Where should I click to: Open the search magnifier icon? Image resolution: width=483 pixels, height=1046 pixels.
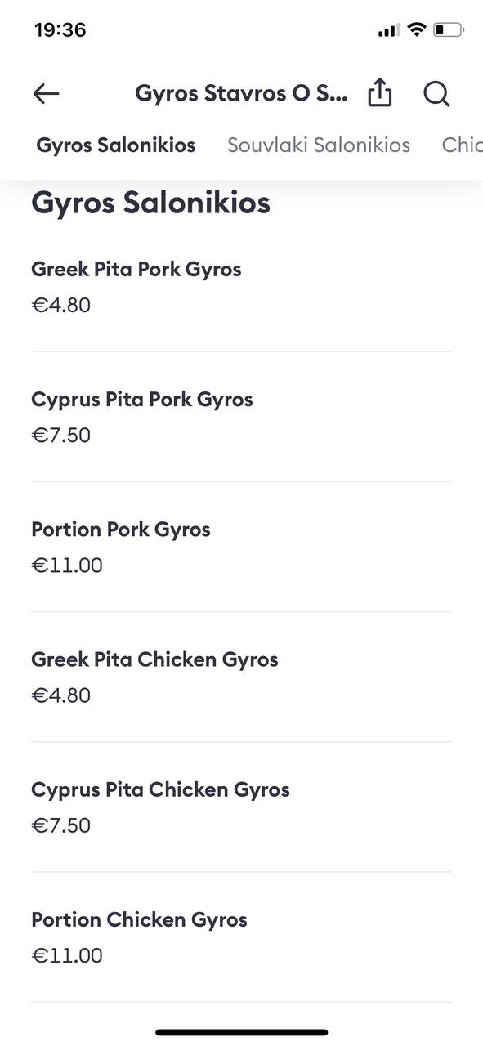coord(437,94)
